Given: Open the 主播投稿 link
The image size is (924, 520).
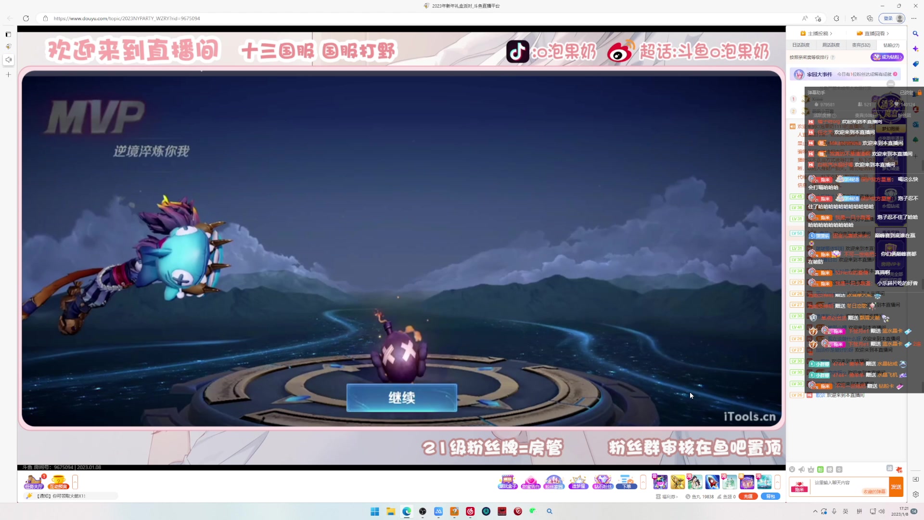Looking at the screenshot, I should coord(817,33).
